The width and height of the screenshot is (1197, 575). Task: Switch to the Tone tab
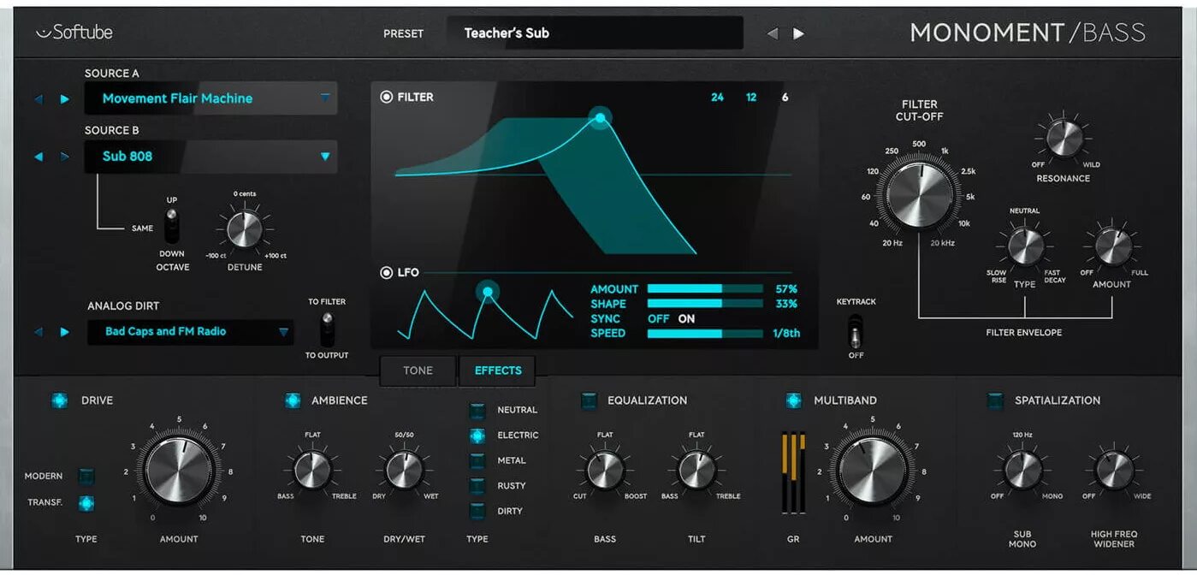(418, 370)
